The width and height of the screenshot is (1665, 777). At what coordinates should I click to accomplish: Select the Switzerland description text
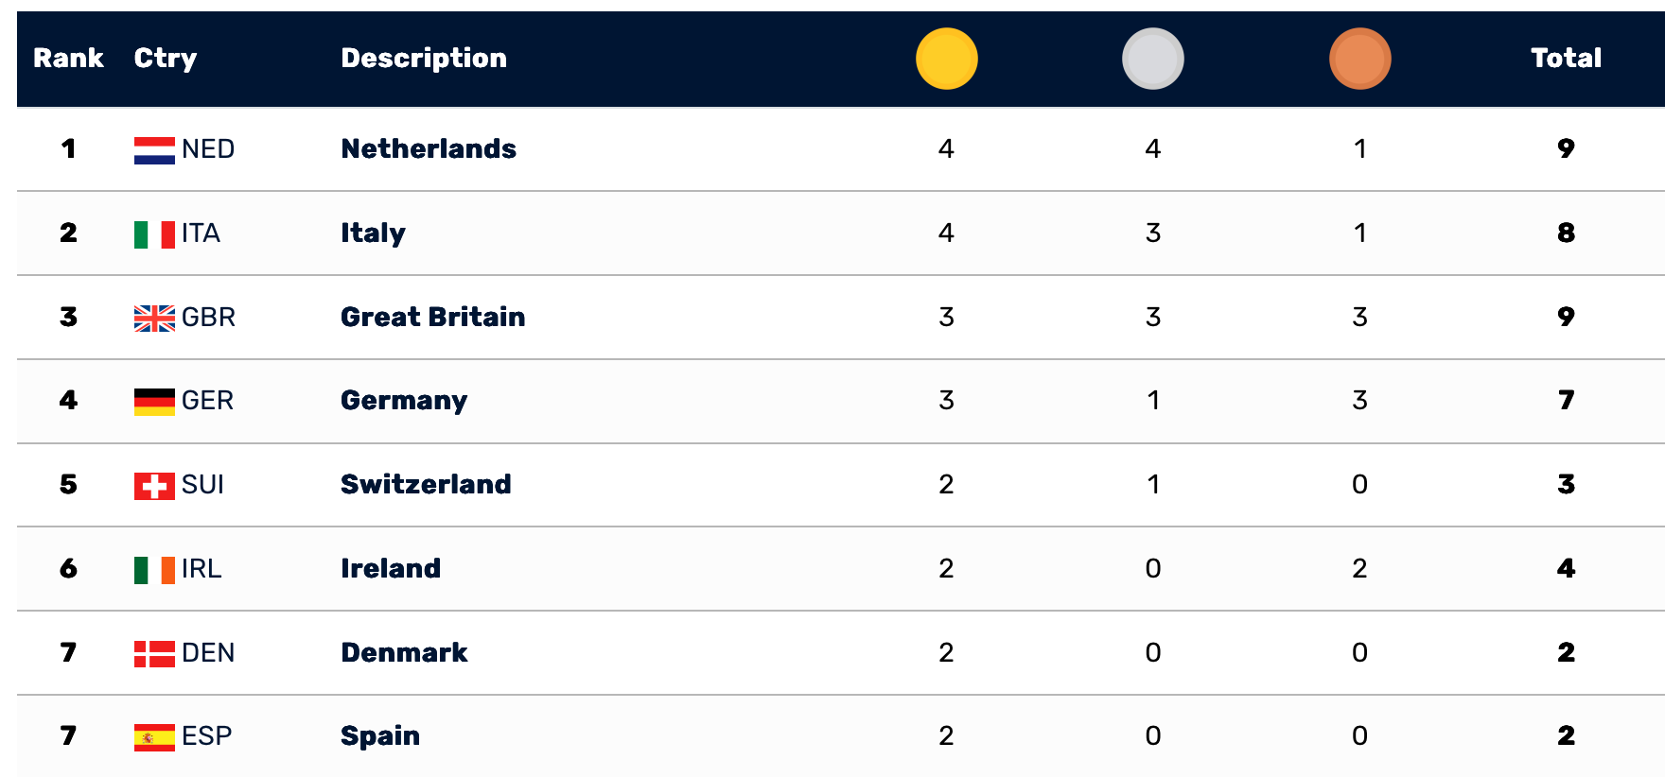(426, 485)
